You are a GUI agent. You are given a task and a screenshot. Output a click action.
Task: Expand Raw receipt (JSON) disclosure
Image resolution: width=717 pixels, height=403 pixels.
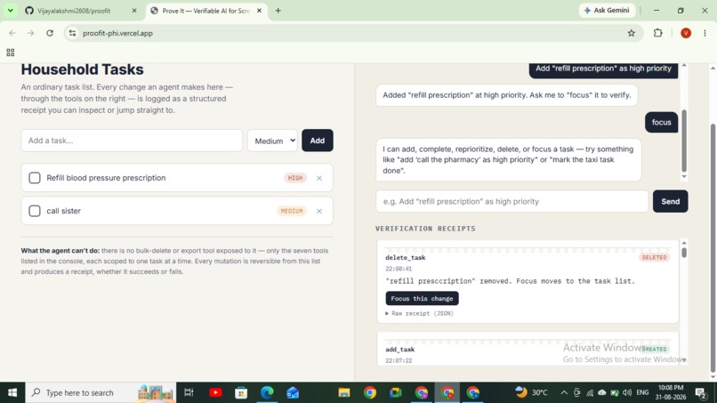click(x=419, y=313)
